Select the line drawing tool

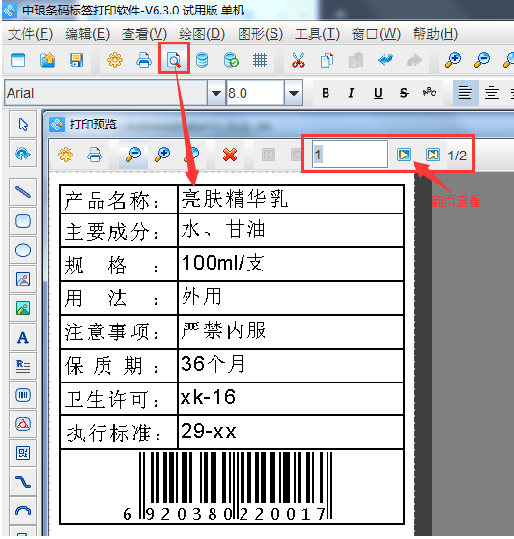(23, 192)
